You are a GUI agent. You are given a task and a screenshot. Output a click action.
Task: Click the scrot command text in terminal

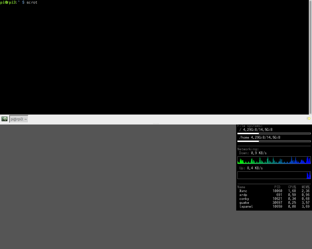pos(32,2)
